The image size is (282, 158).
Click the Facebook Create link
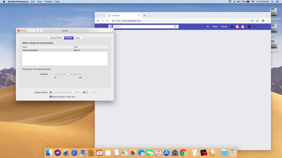[x=224, y=26]
